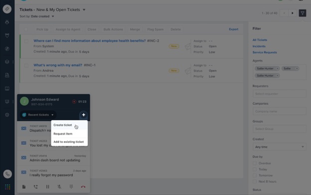Select the checkbox for ticket #INC-2
The width and height of the screenshot is (311, 195).
coord(26,41)
